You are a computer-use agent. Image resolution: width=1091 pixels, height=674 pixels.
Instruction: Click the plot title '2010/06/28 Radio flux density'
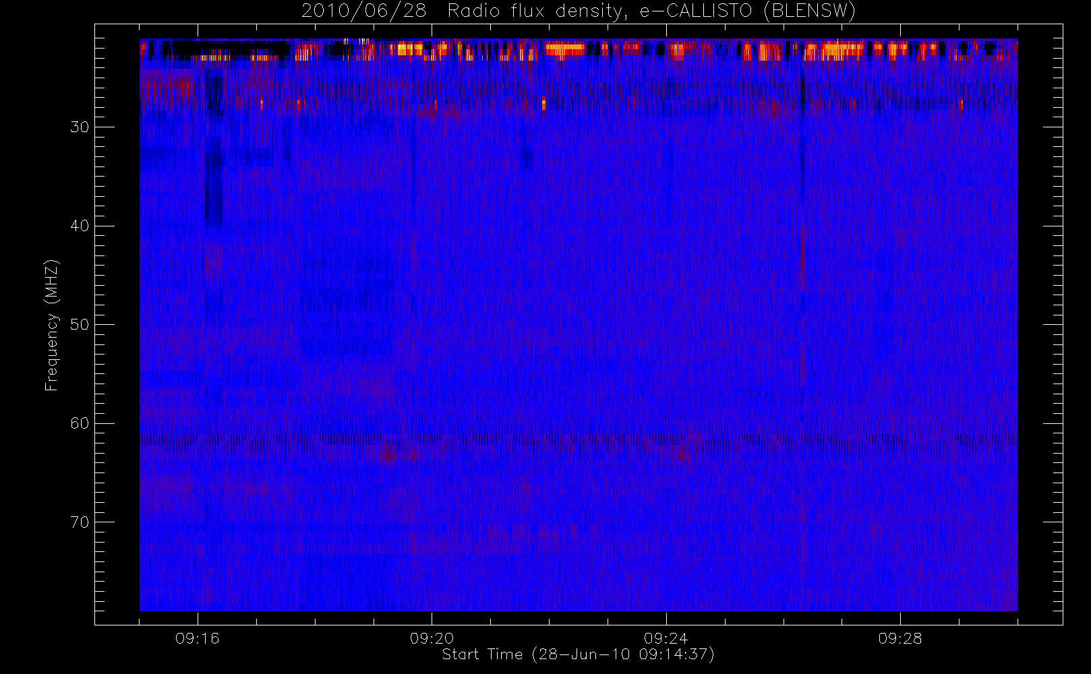pos(579,11)
